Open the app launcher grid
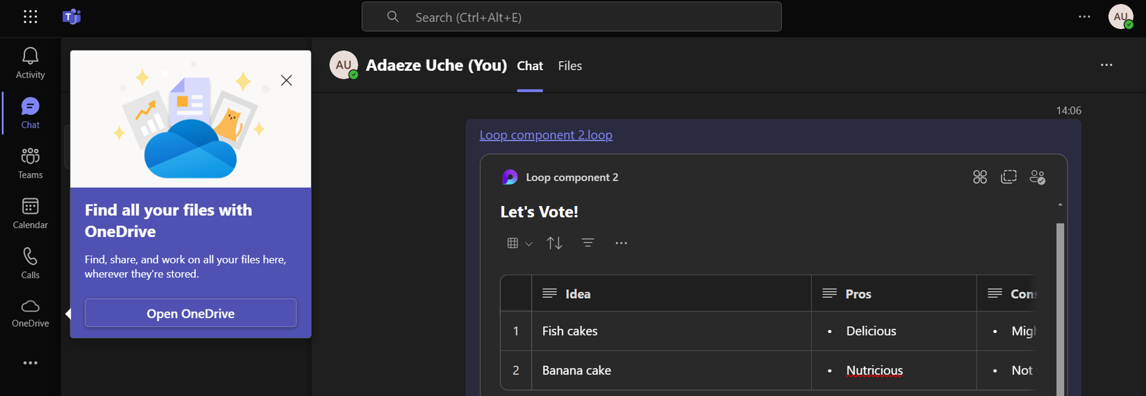 (30, 17)
